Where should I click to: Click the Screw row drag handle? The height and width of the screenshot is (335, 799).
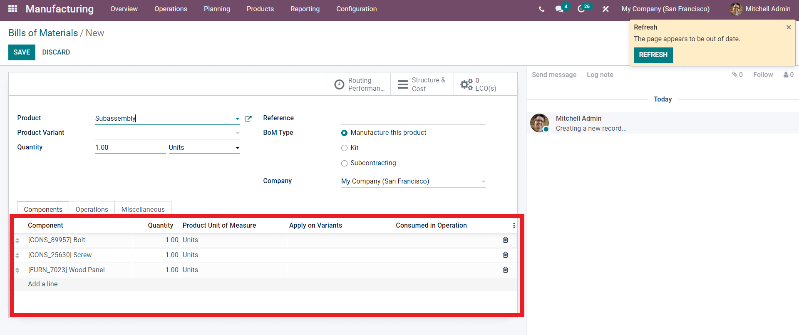click(x=17, y=256)
